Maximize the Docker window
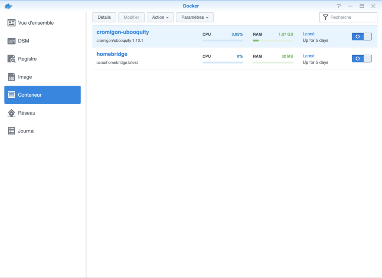This screenshot has width=382, height=278. [x=362, y=6]
